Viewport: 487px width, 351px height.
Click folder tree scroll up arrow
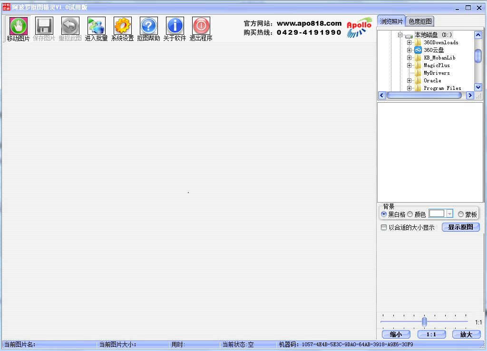pos(478,35)
